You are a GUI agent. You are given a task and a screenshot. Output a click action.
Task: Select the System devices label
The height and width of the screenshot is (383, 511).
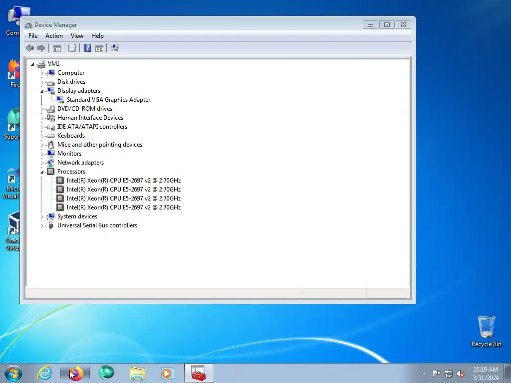[77, 216]
